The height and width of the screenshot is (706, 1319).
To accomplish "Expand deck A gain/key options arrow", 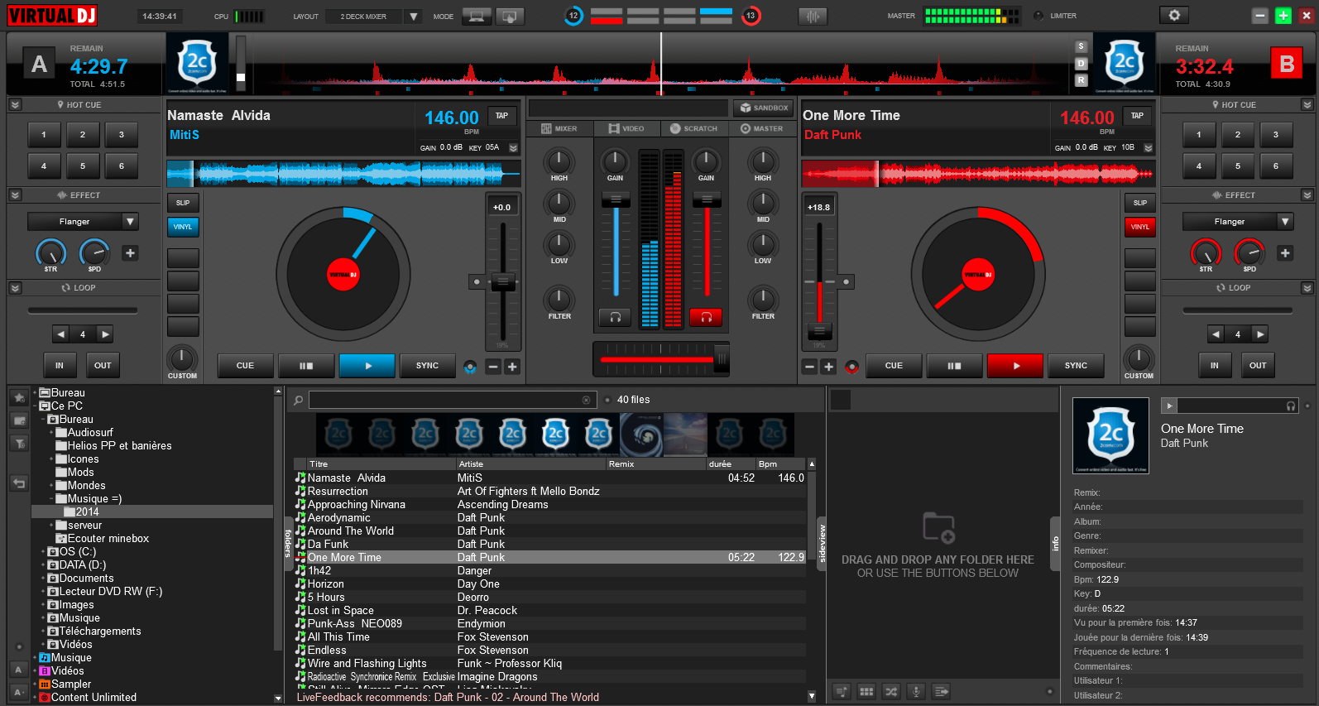I will click(x=513, y=148).
